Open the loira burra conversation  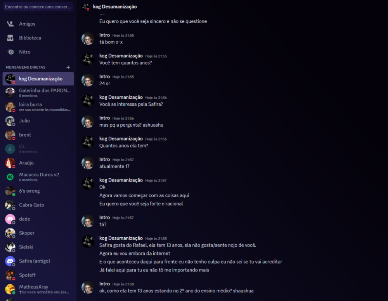(38, 107)
